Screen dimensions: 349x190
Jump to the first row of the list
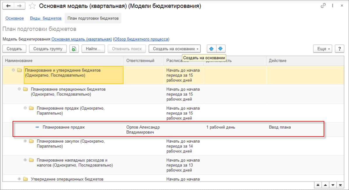[x=317, y=185]
